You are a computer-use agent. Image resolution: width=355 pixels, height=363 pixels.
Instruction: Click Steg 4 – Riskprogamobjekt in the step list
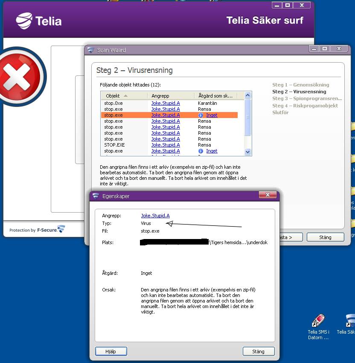(305, 106)
